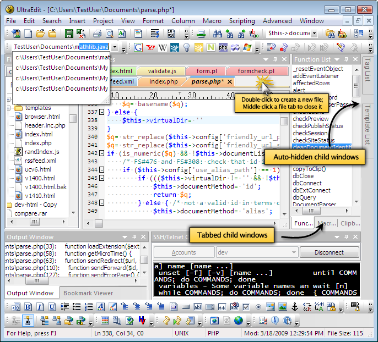
Task: Collapse the code fold at line 337
Action: [x=101, y=112]
